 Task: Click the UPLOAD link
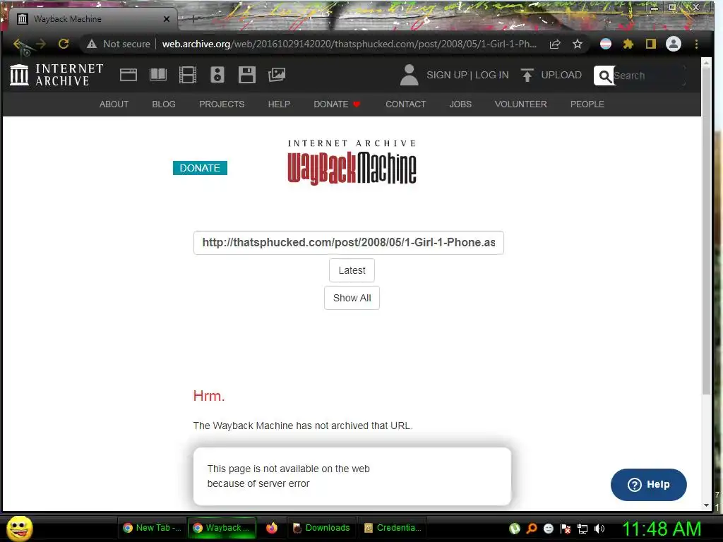(x=561, y=75)
